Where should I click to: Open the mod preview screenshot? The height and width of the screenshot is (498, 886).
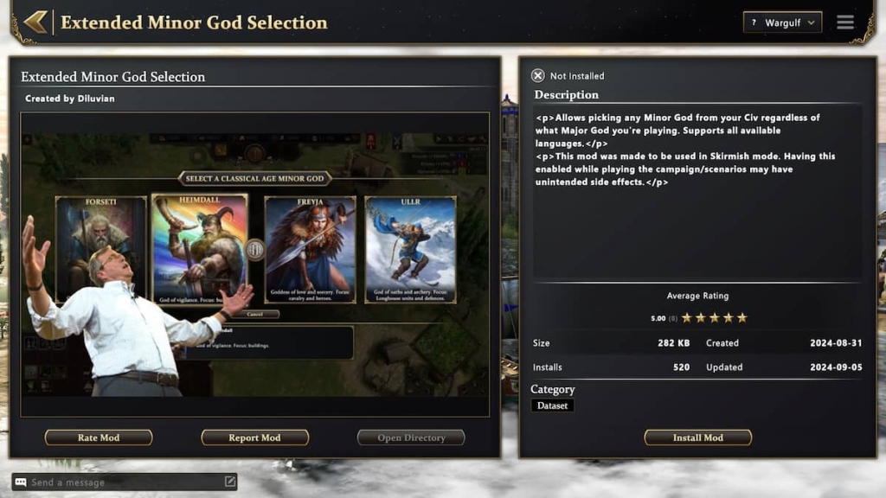coord(255,265)
